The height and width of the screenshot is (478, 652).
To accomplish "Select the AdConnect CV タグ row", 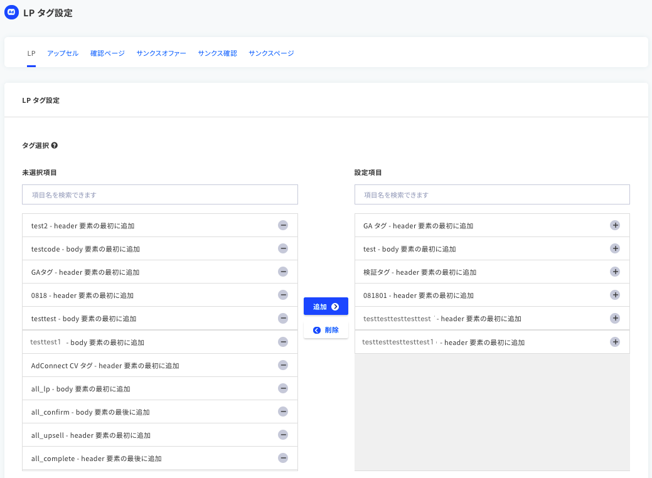I will tap(160, 365).
